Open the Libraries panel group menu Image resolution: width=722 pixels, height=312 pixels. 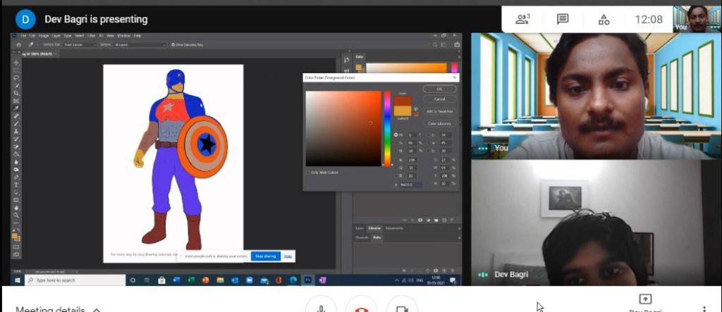459,228
